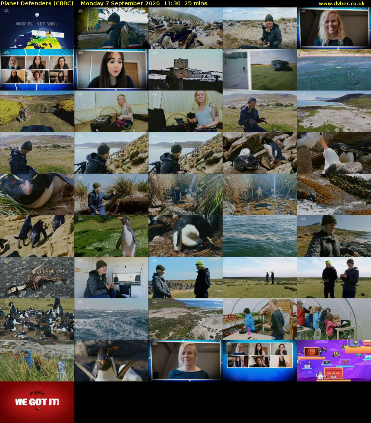Select the truck driving on grass frame
Screen dimensions: 371x423
pyautogui.click(x=260, y=70)
